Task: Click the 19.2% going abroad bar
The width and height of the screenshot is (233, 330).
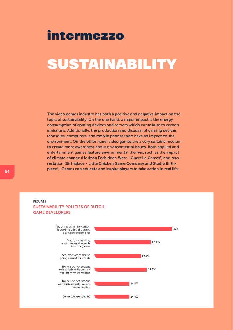Action: pos(118,256)
